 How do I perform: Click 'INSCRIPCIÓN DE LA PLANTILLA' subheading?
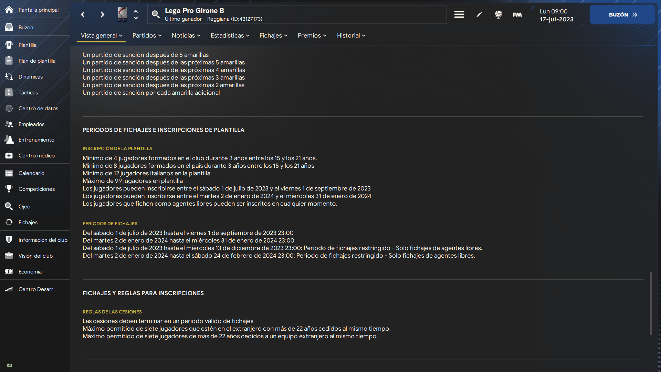click(117, 148)
